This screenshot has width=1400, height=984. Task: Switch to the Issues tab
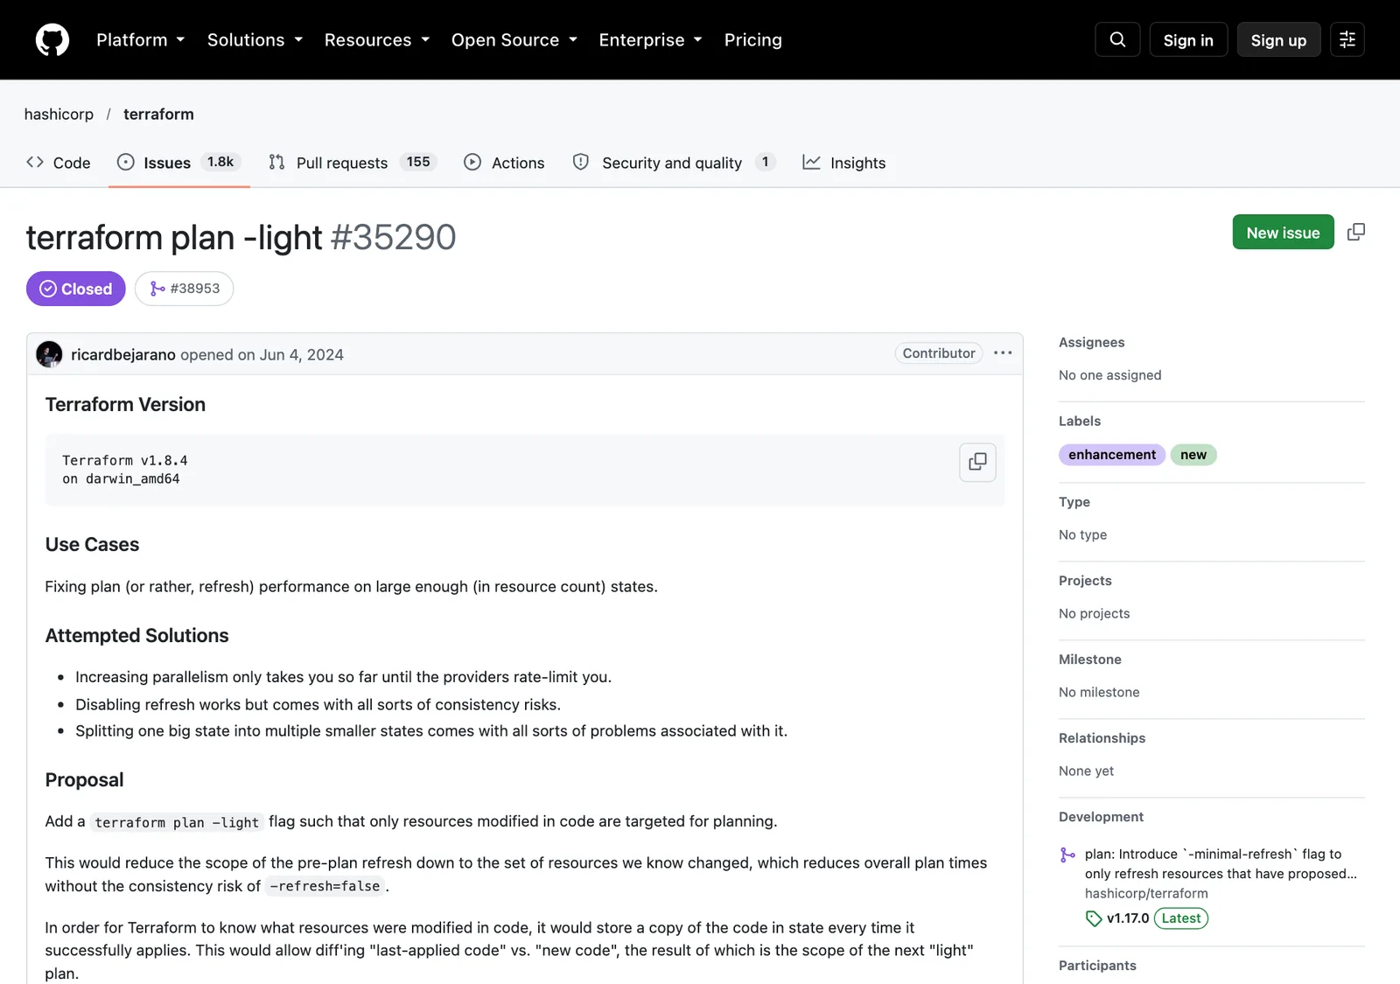pyautogui.click(x=179, y=163)
